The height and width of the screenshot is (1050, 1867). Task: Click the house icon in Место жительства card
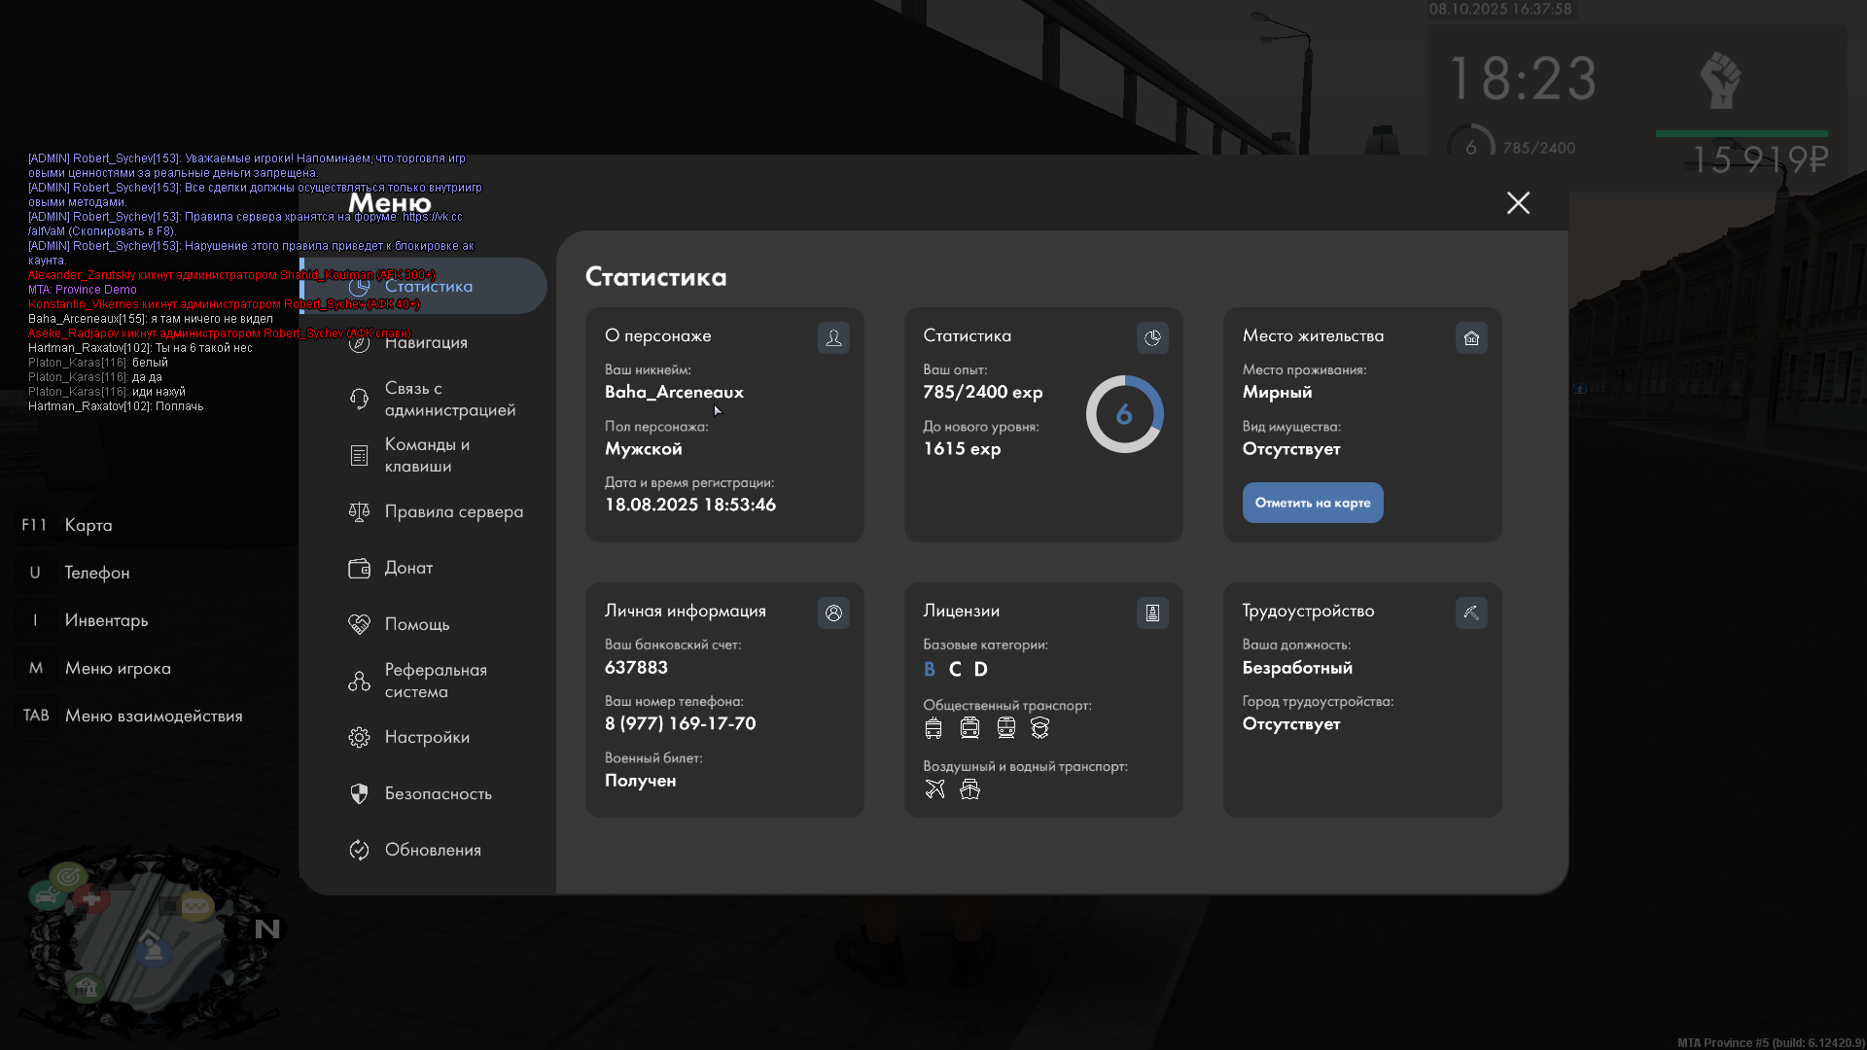[x=1471, y=337]
